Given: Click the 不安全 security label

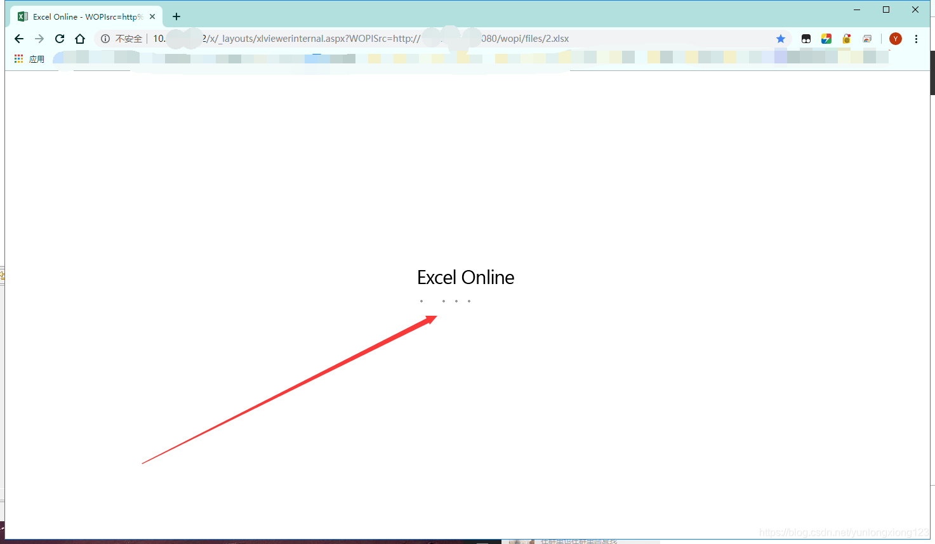Looking at the screenshot, I should (x=129, y=39).
